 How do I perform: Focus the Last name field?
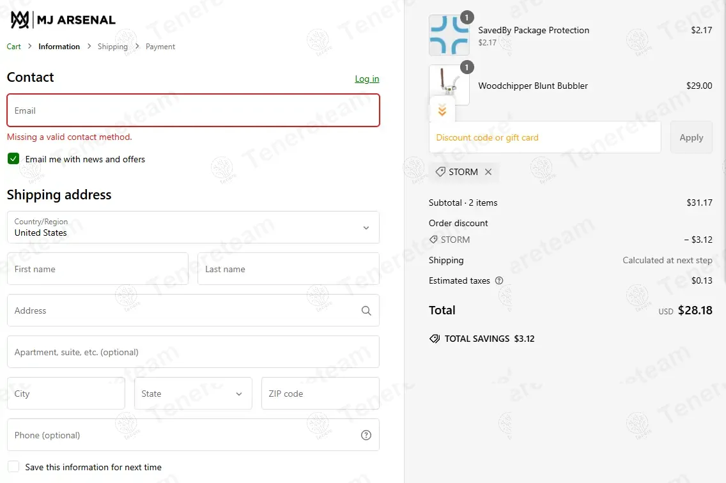click(x=288, y=268)
